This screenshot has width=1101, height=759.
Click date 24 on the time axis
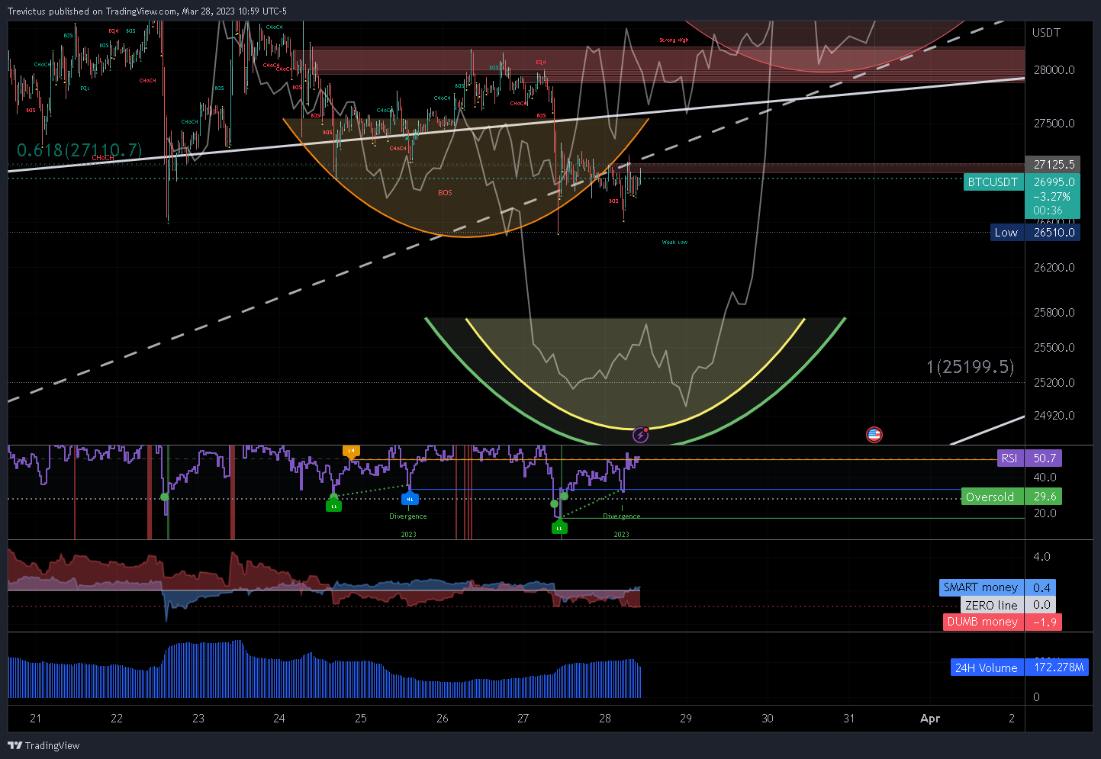point(279,718)
